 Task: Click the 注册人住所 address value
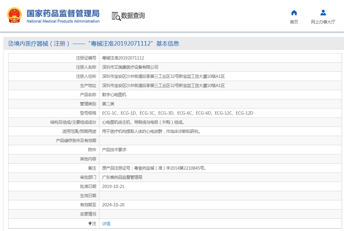pyautogui.click(x=164, y=76)
